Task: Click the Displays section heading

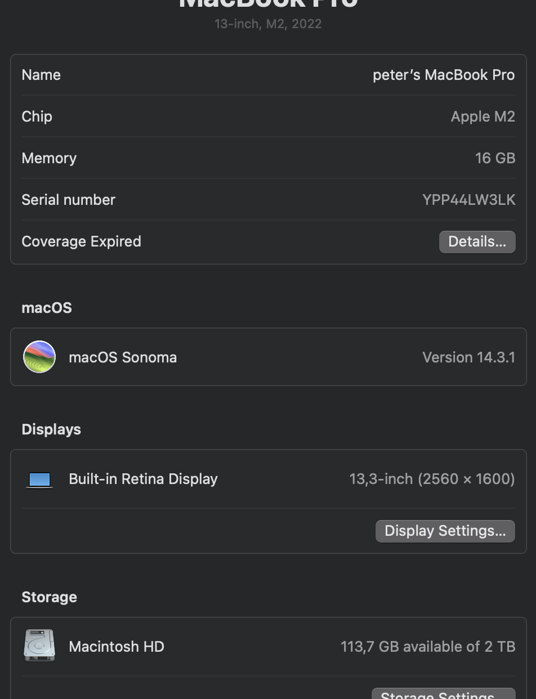Action: 51,429
